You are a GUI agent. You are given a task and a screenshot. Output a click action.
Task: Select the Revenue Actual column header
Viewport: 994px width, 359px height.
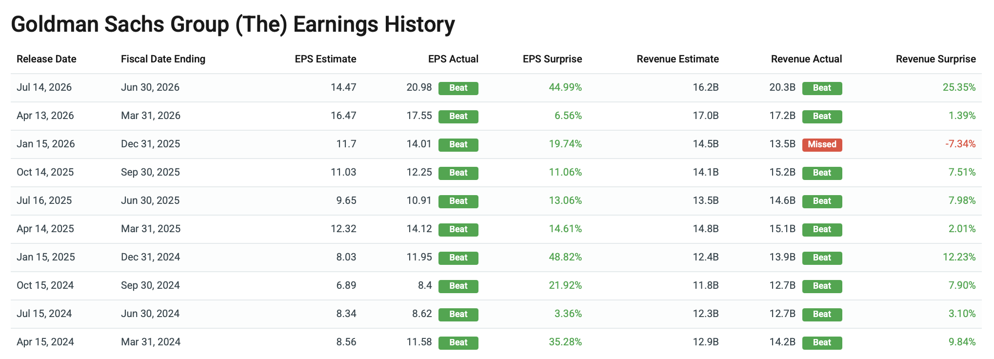pos(806,59)
